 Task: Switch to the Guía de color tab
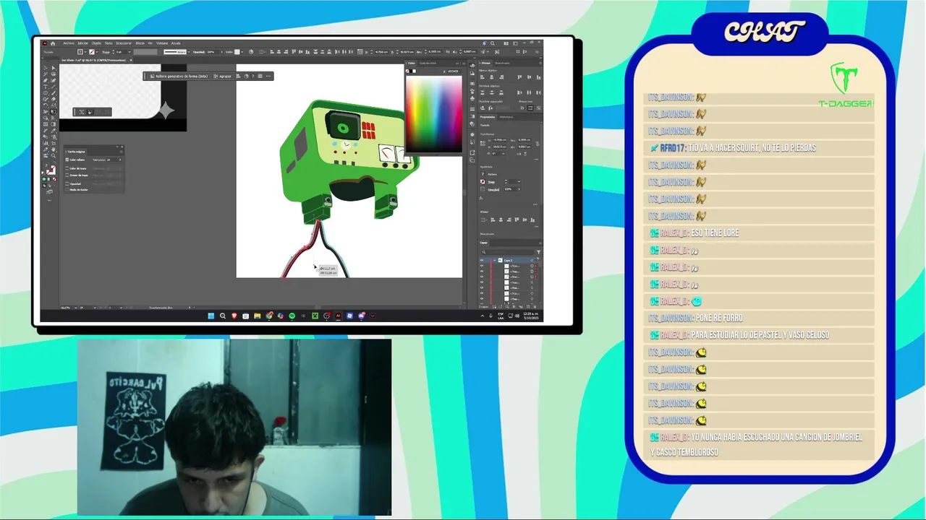click(x=428, y=63)
